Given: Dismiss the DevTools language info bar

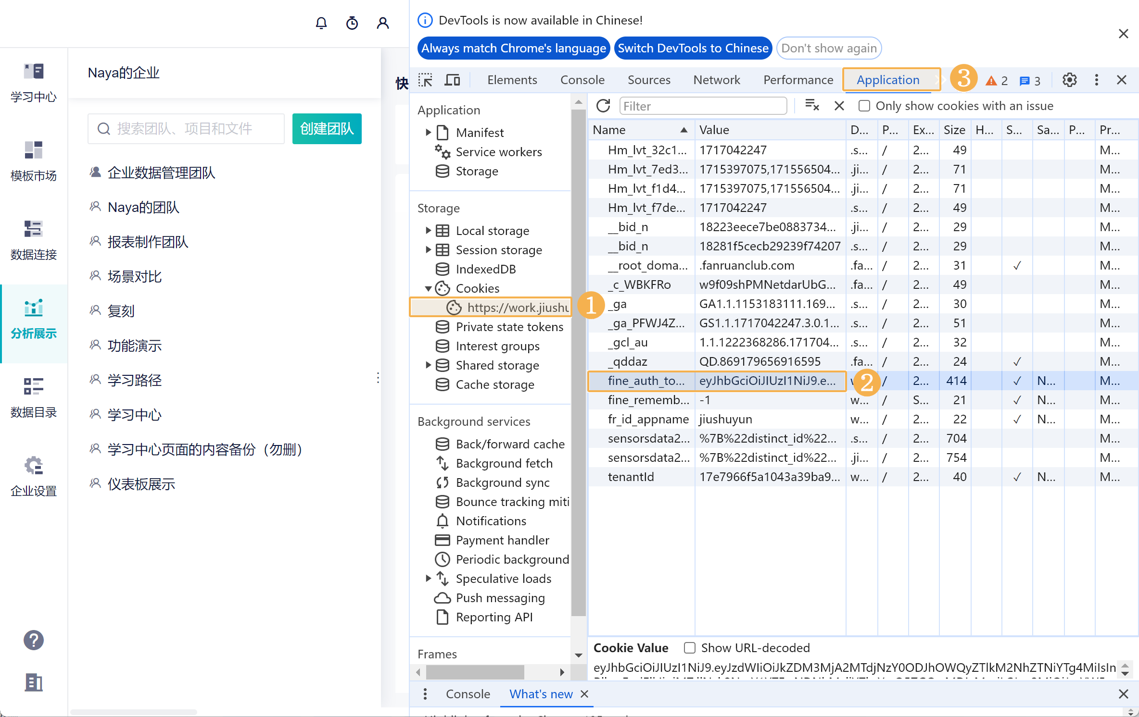Looking at the screenshot, I should click(x=1123, y=34).
